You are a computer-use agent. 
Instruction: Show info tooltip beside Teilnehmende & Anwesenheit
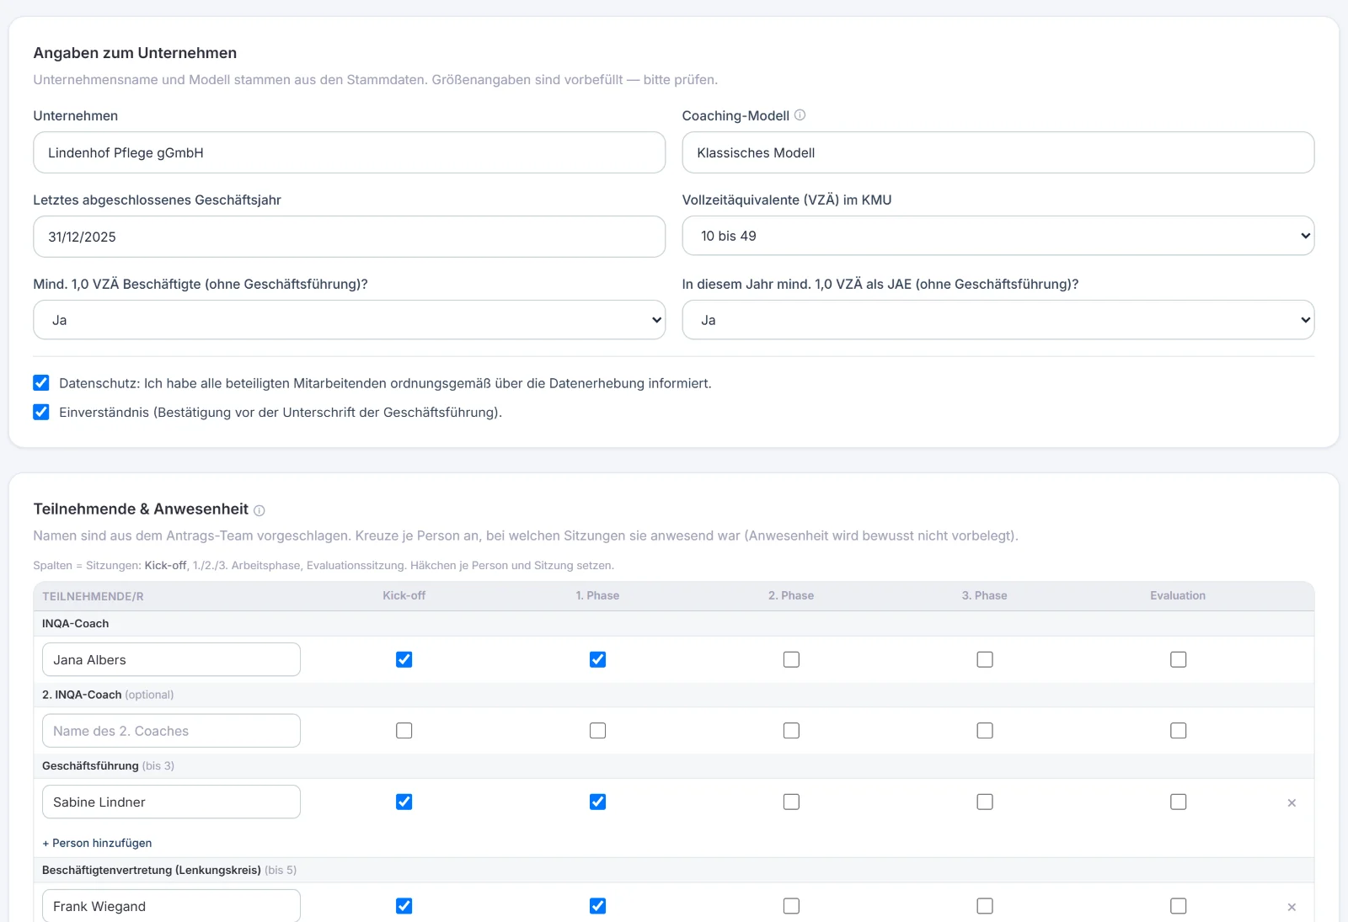click(259, 510)
